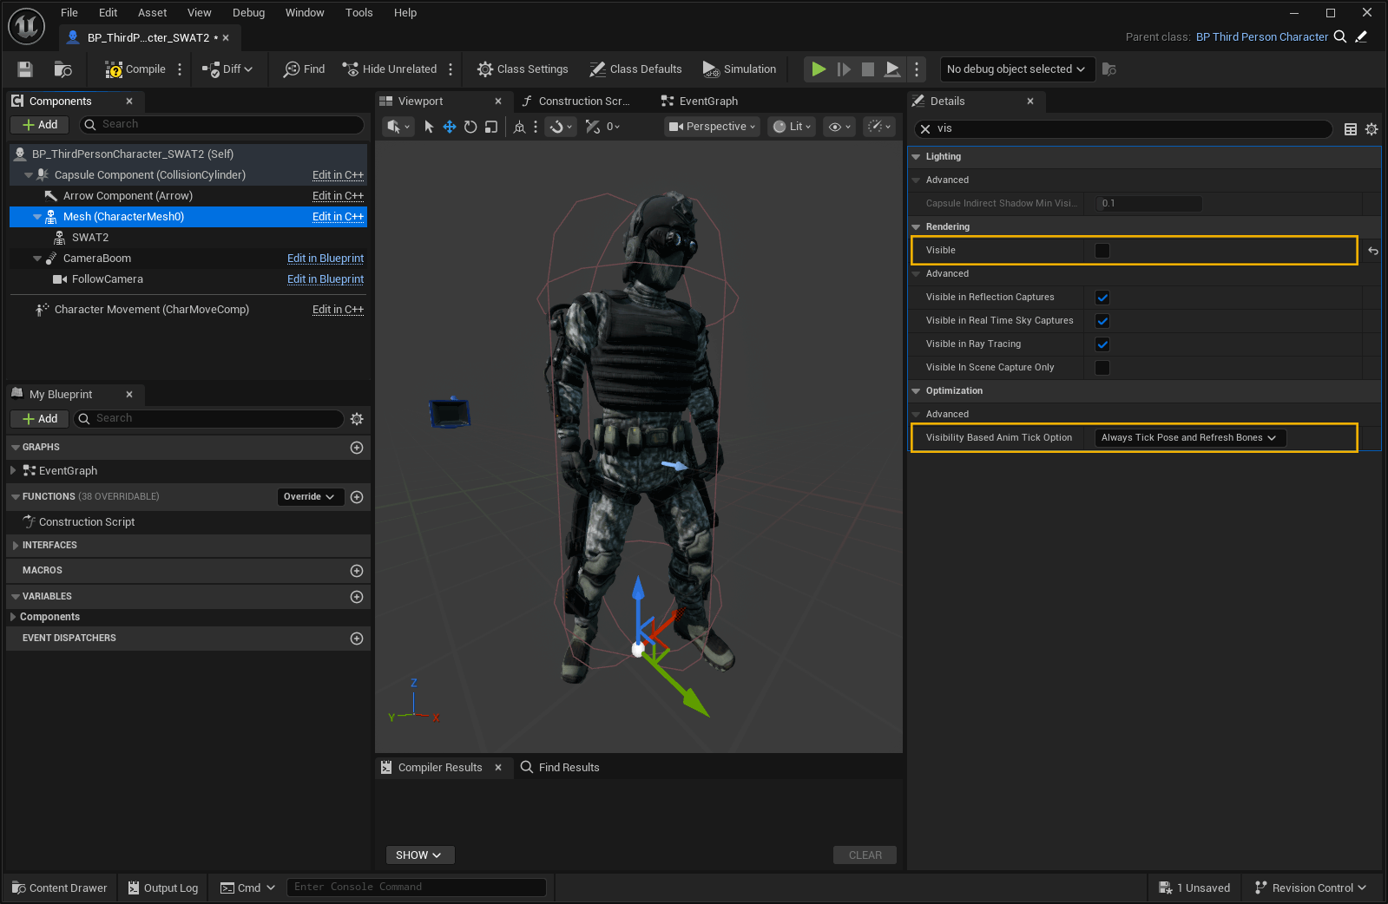
Task: Select the rotate tool in viewport toolbar
Action: (470, 127)
